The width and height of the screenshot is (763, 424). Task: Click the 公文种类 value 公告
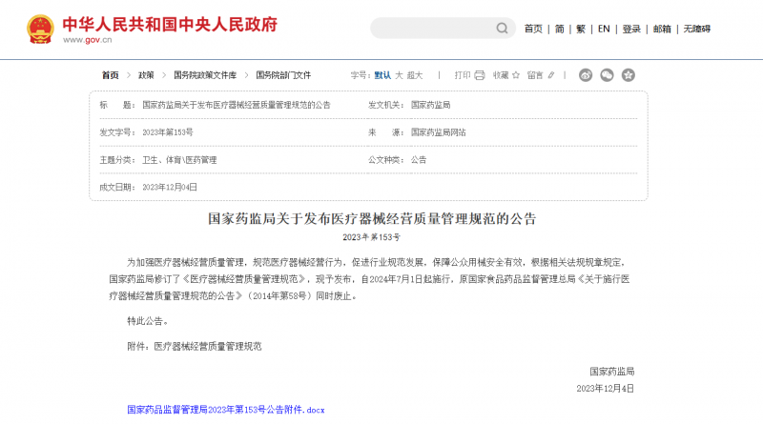pos(419,160)
